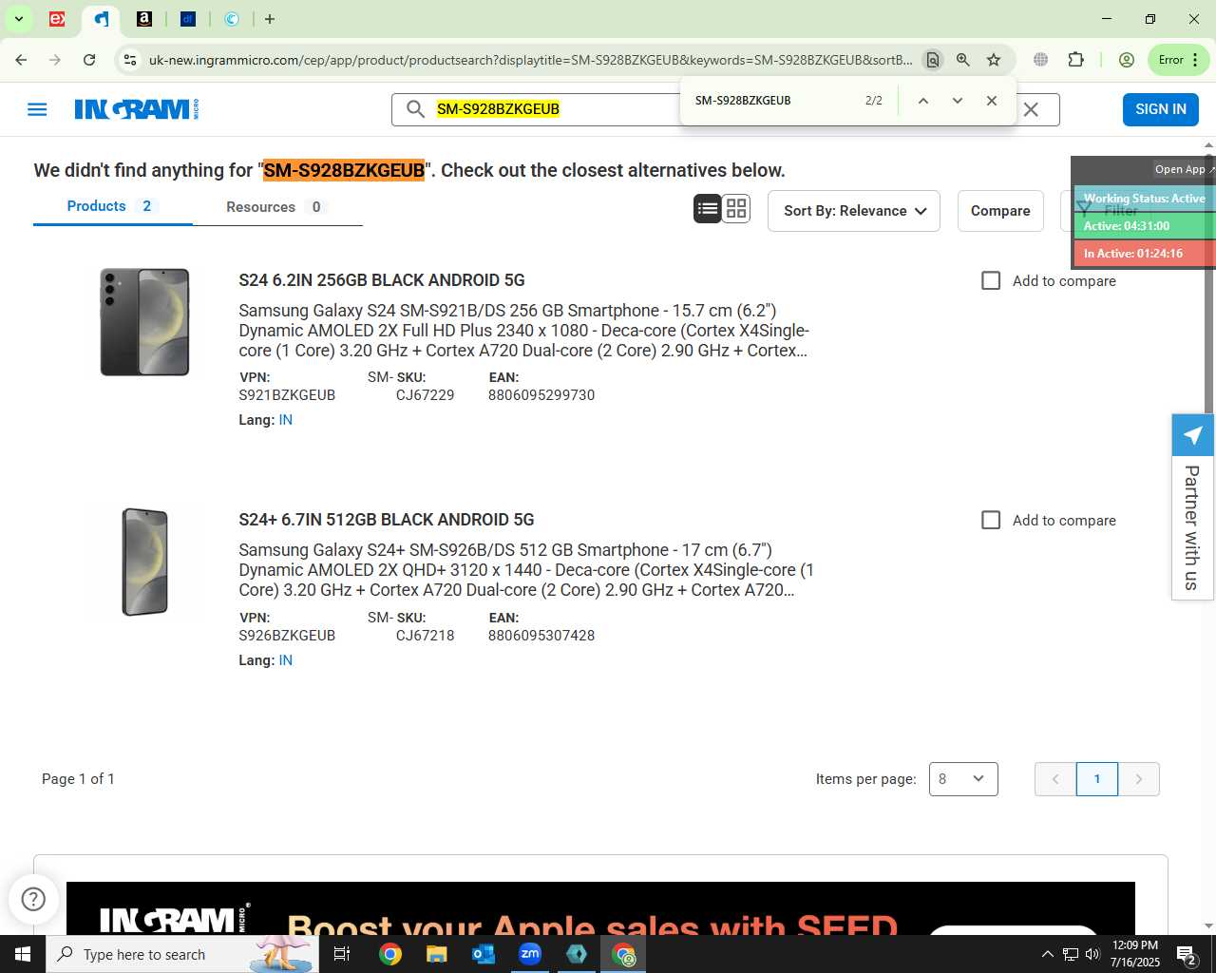Click the taskbar clock showing 12:09 PM
This screenshot has height=973, width=1216.
[1135, 954]
